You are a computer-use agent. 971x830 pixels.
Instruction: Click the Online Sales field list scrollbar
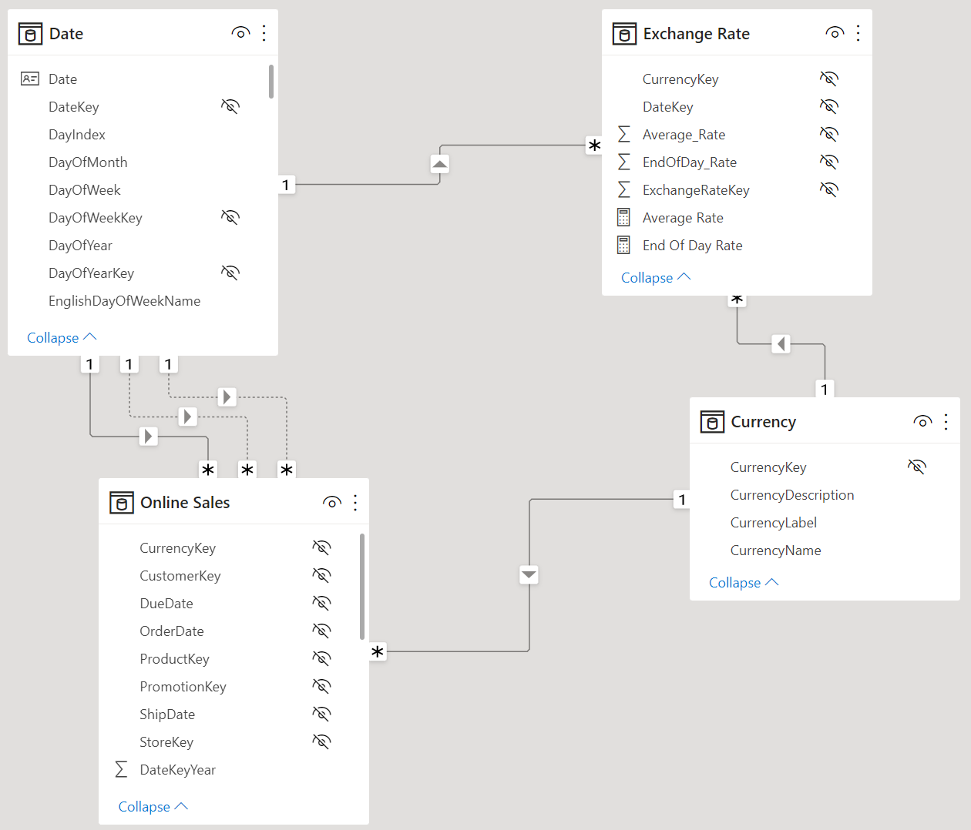(x=361, y=587)
